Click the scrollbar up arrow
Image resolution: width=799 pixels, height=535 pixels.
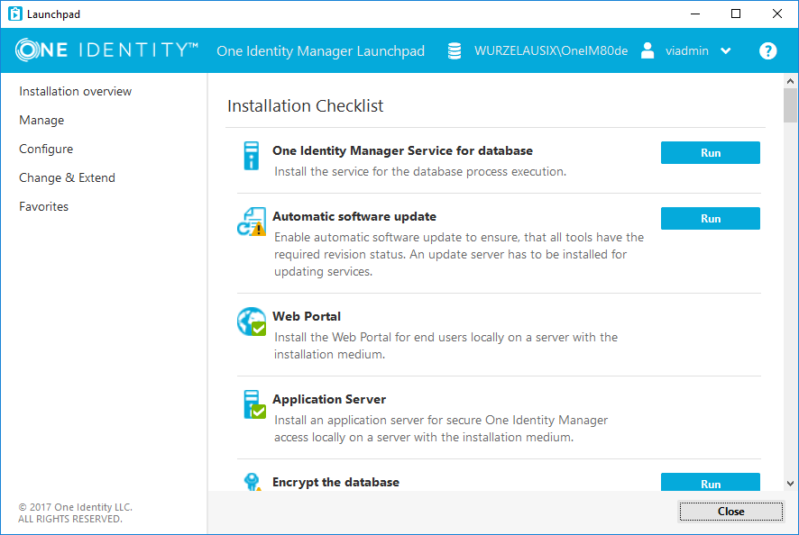[x=790, y=81]
